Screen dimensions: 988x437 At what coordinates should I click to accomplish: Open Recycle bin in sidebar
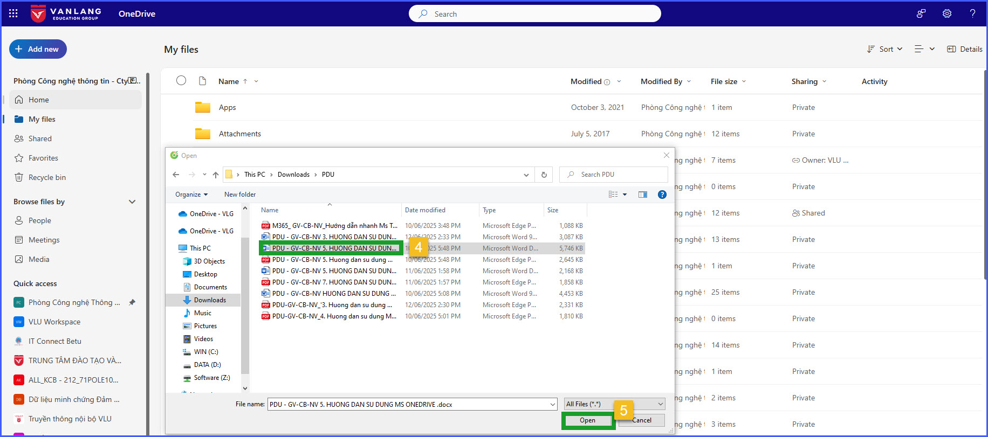[76, 177]
